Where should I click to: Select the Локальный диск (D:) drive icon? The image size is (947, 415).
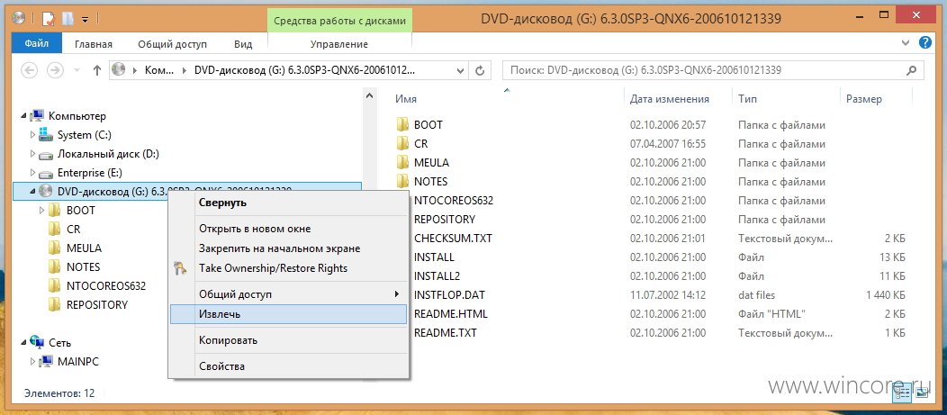click(x=46, y=154)
